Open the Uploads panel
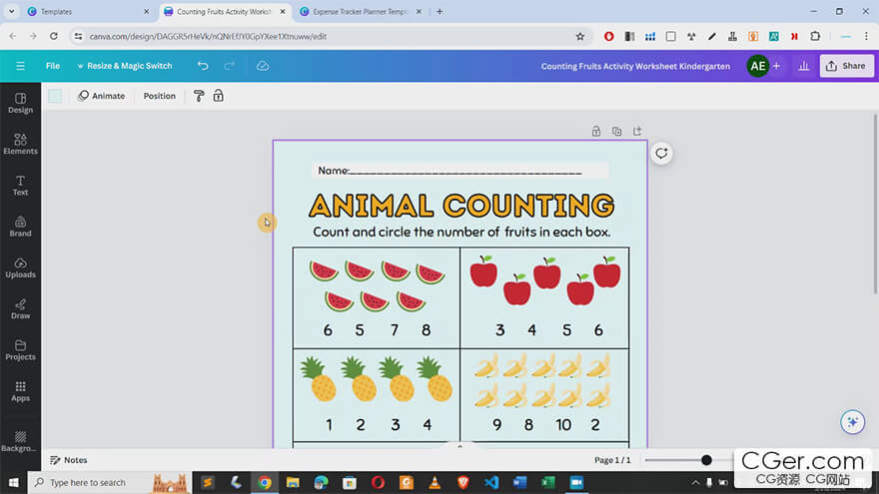The height and width of the screenshot is (494, 879). tap(20, 267)
